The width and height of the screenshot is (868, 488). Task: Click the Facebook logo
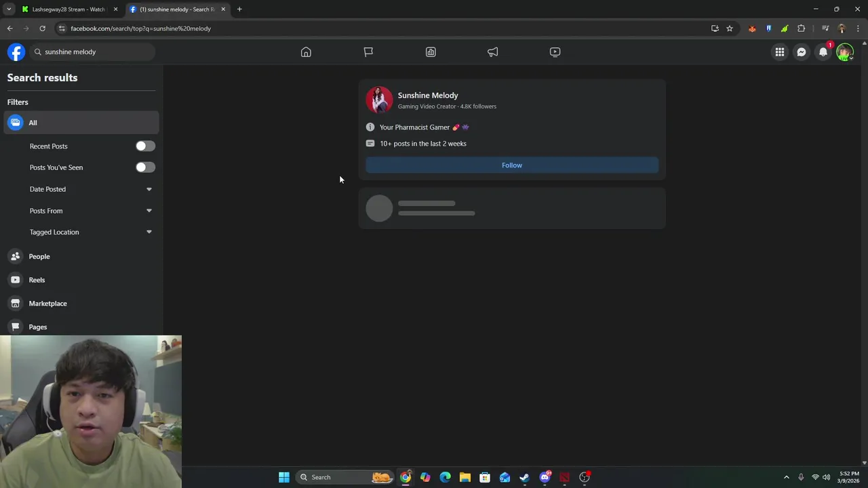pyautogui.click(x=16, y=52)
